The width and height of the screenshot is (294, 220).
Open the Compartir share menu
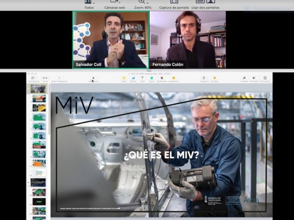pyautogui.click(x=204, y=78)
